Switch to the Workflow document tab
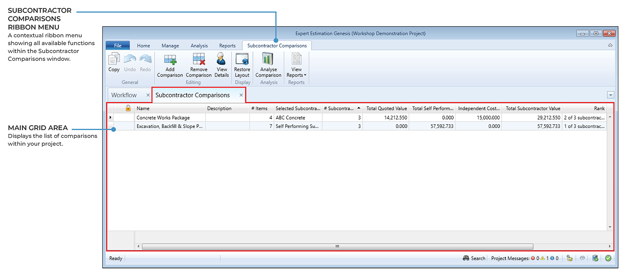 click(x=124, y=95)
